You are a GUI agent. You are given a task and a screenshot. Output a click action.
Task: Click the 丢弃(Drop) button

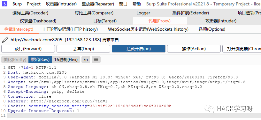[x=83, y=49]
